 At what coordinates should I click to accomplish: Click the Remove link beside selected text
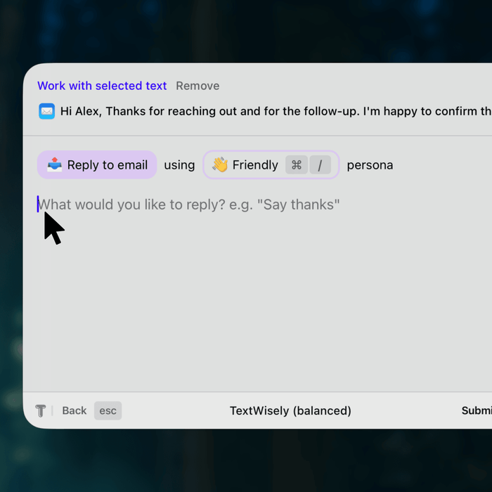[198, 86]
